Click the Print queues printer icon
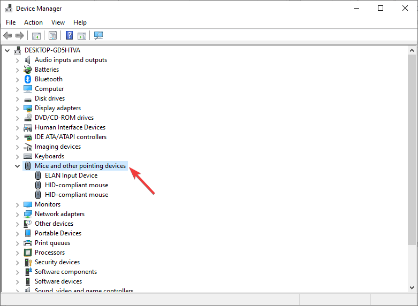This screenshot has height=306, width=418. coord(28,243)
